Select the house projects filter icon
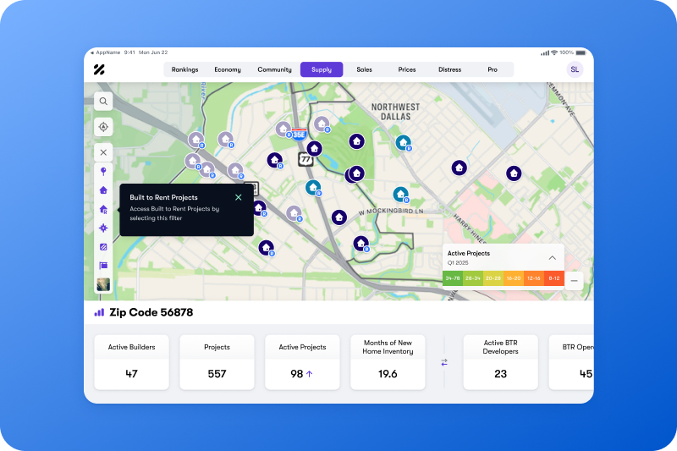677x451 pixels. click(x=103, y=190)
